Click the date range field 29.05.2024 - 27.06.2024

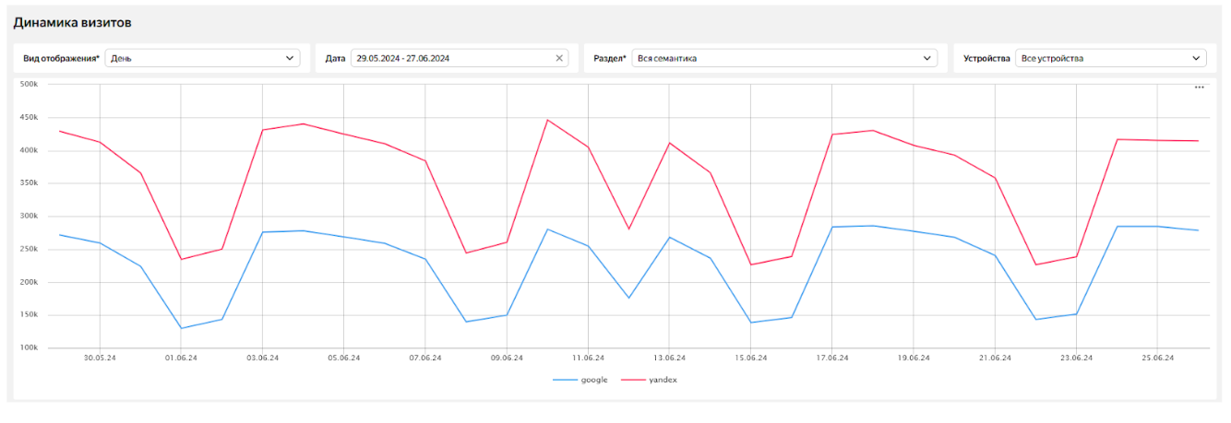pyautogui.click(x=458, y=58)
